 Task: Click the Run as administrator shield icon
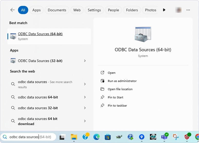[102, 81]
